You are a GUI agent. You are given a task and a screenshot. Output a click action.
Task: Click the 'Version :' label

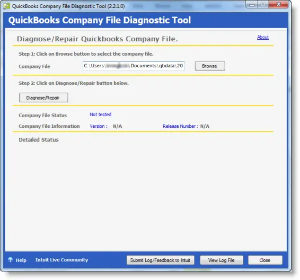[99, 126]
